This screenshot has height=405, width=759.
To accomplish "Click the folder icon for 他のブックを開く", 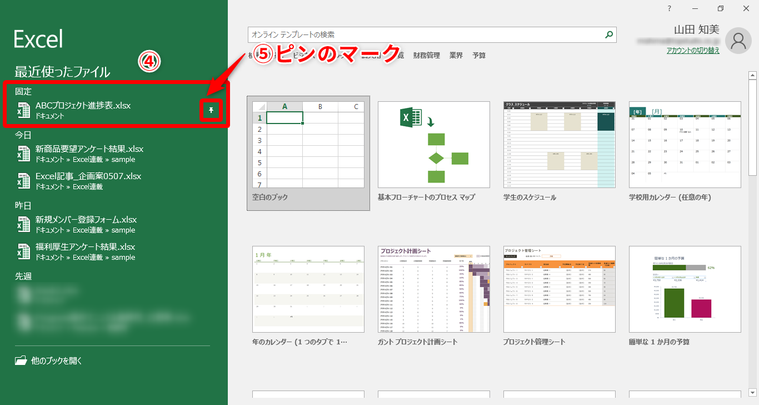I will (21, 360).
